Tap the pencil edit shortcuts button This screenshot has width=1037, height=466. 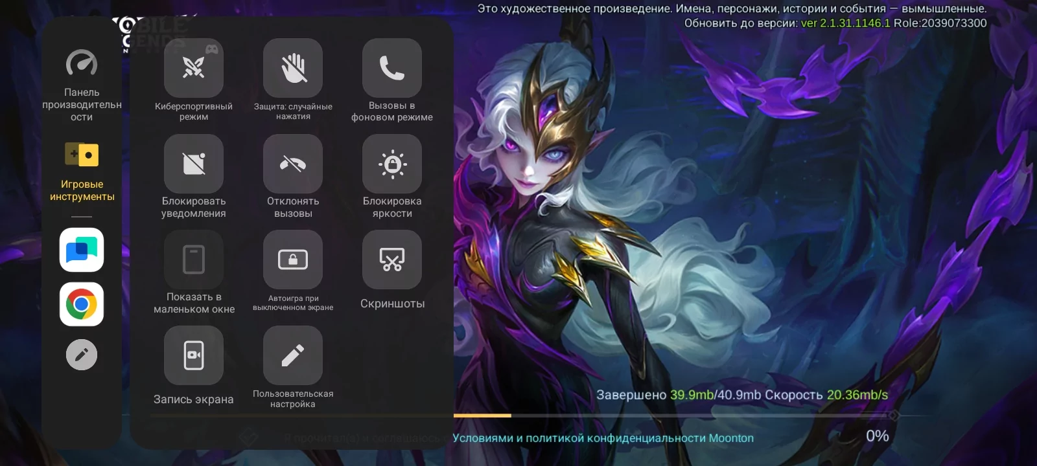[x=82, y=355]
